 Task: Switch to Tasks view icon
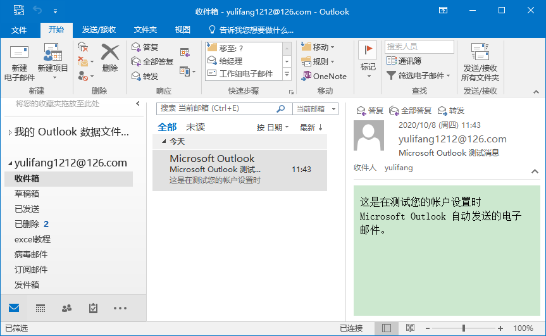93,308
